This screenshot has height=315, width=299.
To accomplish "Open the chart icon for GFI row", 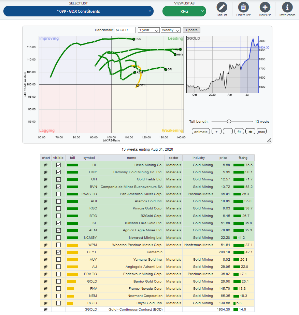I will [46, 179].
